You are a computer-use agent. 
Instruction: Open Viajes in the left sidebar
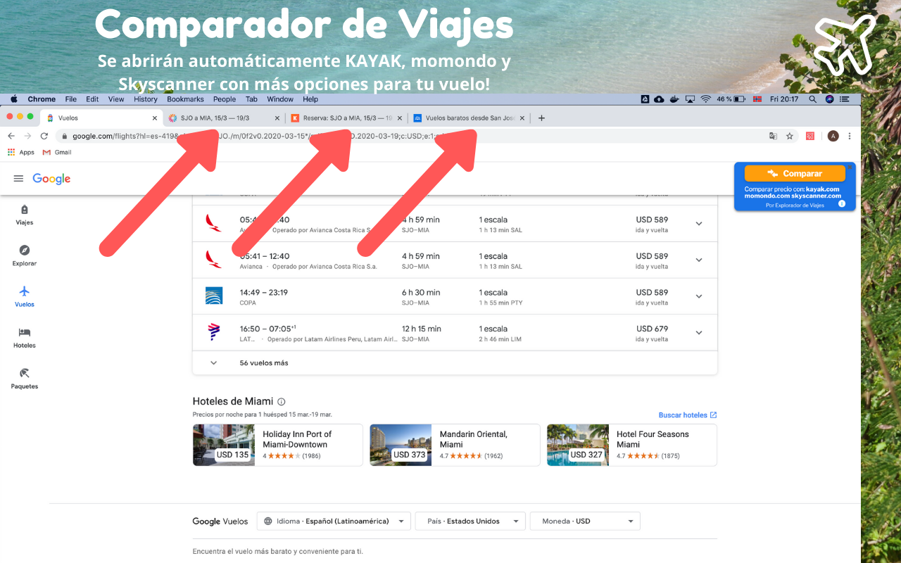[x=25, y=215]
